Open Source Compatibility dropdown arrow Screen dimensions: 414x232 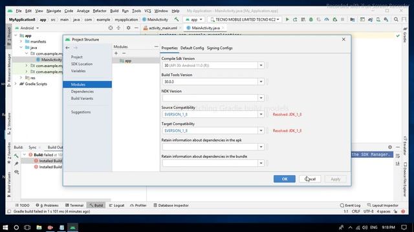pyautogui.click(x=261, y=114)
